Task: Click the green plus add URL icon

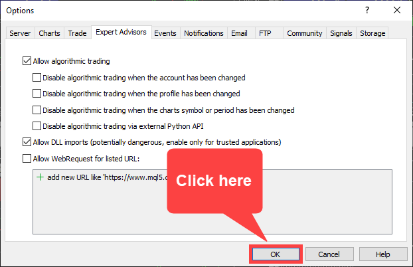Action: pyautogui.click(x=40, y=178)
